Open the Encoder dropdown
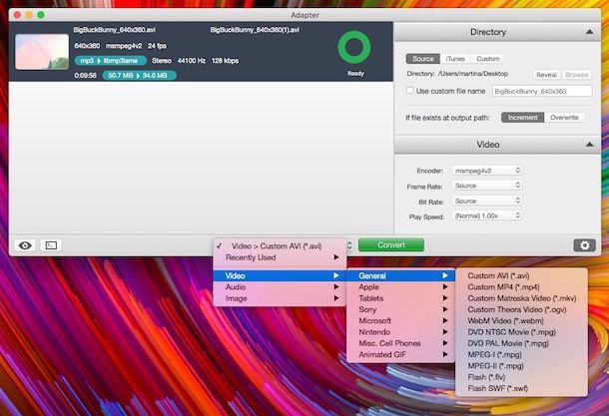This screenshot has height=416, width=609. pos(487,171)
